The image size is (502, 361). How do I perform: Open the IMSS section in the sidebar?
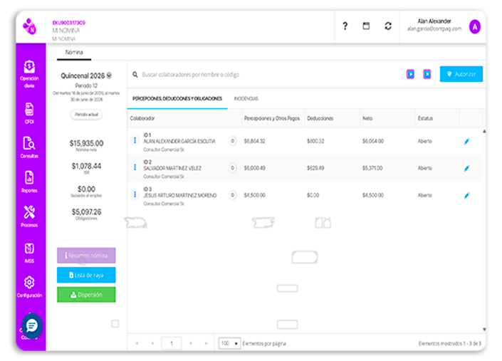(x=29, y=253)
